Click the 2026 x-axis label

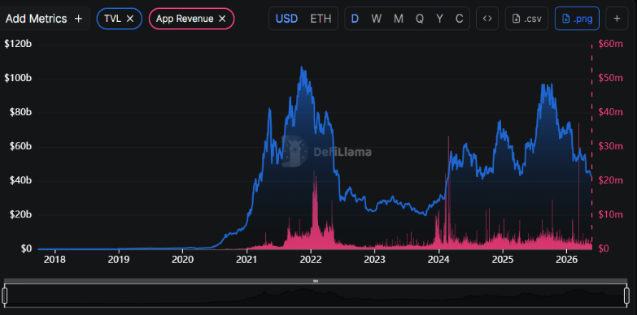pyautogui.click(x=567, y=259)
